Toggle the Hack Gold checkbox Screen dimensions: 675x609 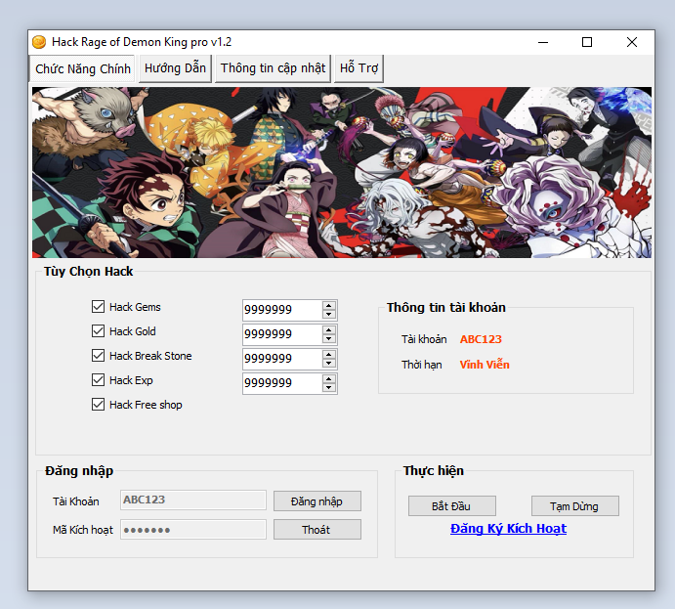pos(98,331)
